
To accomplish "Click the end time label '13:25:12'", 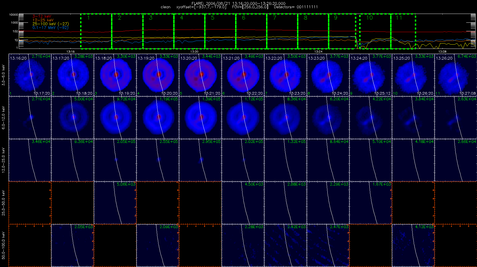I will tap(382, 93).
